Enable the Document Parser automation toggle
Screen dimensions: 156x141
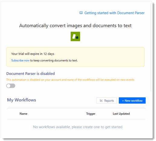(x=11, y=86)
